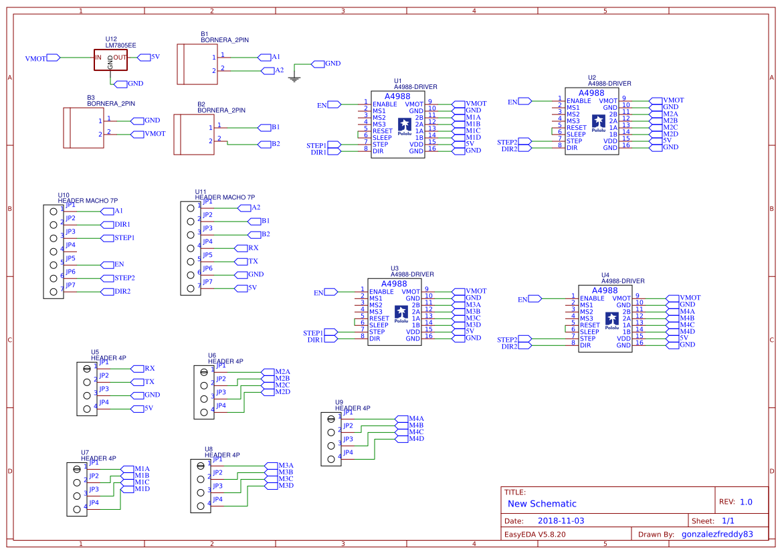This screenshot has width=782, height=554.
Task: Click the gonzalezfreddy83 author name
Action: pyautogui.click(x=716, y=534)
